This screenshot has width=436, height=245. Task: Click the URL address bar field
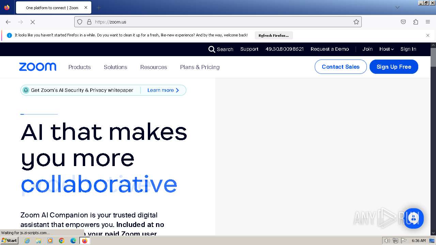(x=218, y=22)
